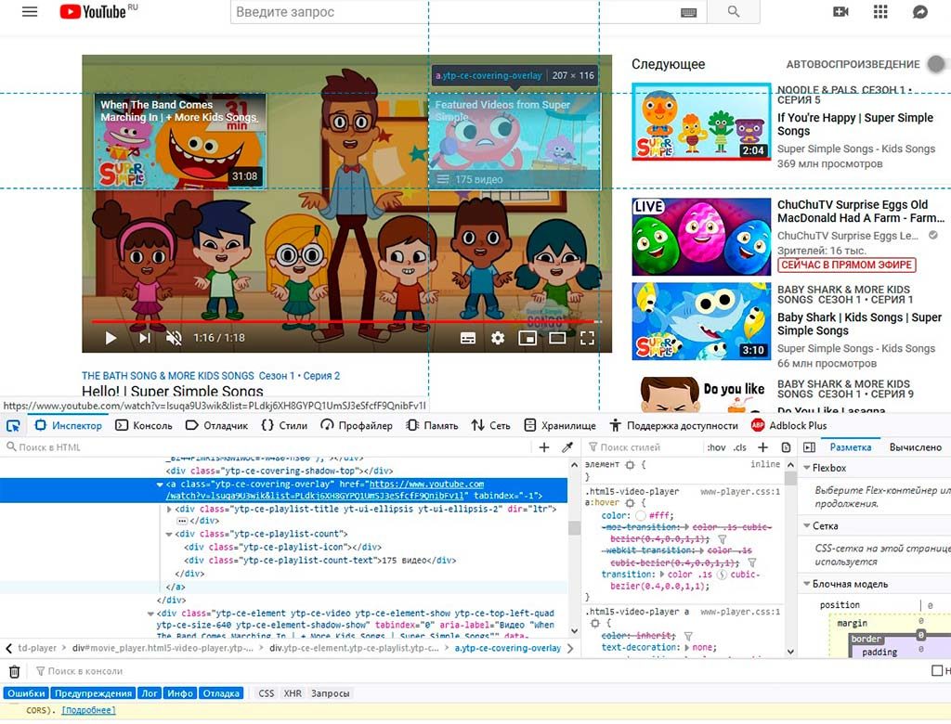Toggle print media simulation icon
The width and height of the screenshot is (951, 724).
click(786, 446)
